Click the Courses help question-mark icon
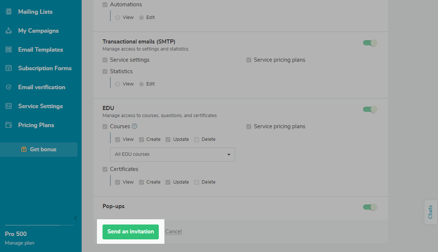The height and width of the screenshot is (252, 438). click(135, 126)
